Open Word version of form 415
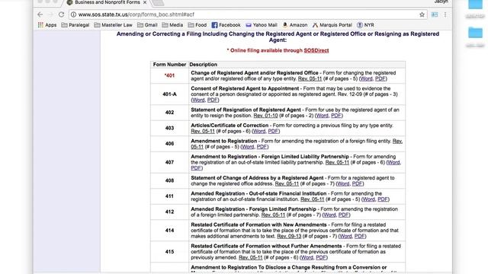488x274 pixels. (307, 257)
